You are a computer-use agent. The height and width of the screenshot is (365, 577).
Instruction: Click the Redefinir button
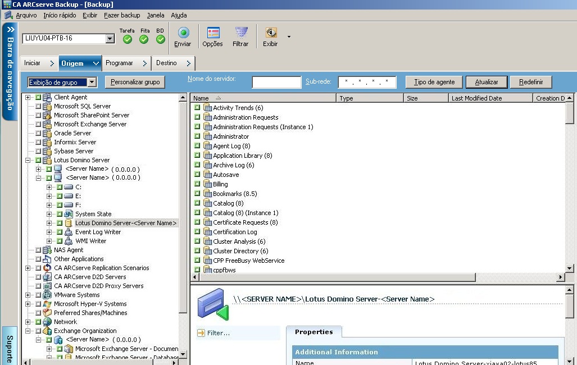(530, 82)
